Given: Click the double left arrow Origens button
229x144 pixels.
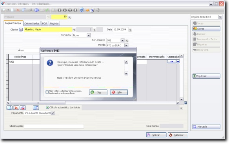Looking at the screenshot, I should coord(171,62).
